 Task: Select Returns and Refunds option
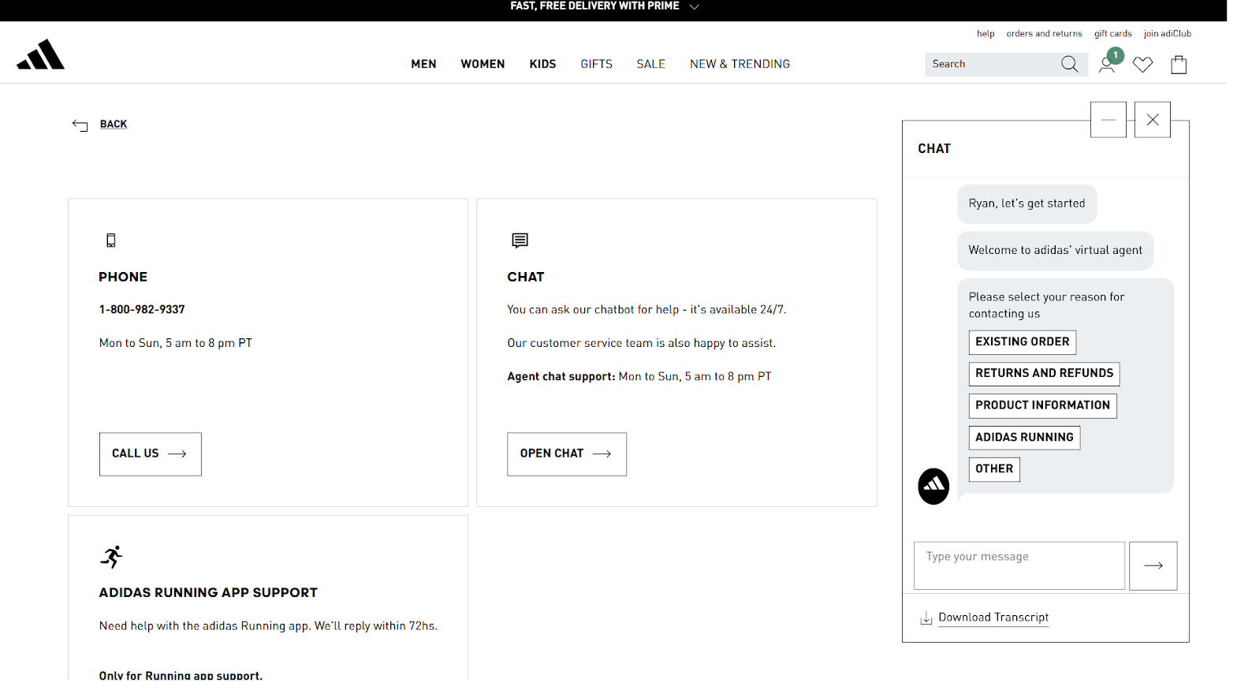[x=1044, y=374]
